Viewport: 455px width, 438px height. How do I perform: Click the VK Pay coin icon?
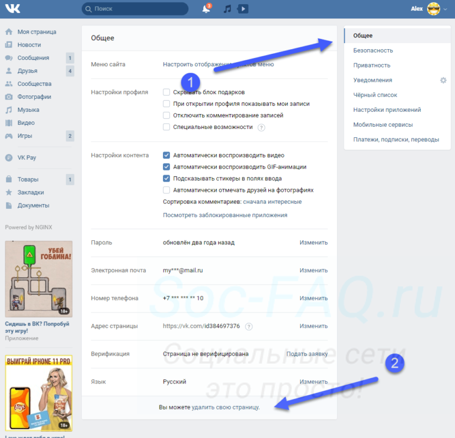(9, 157)
